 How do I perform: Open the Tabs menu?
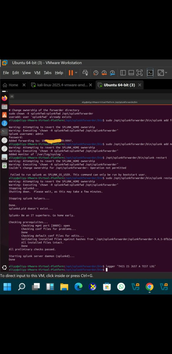point(48,73)
